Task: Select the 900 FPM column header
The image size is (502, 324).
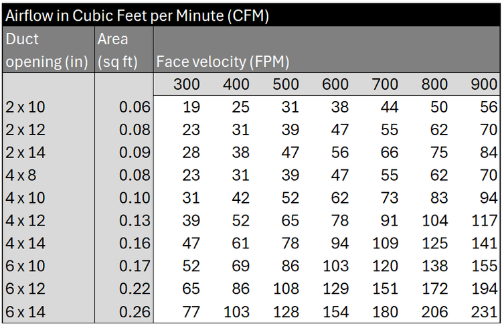Action: 484,84
